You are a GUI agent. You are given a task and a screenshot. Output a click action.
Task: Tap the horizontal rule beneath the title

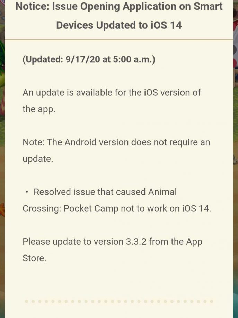point(119,39)
